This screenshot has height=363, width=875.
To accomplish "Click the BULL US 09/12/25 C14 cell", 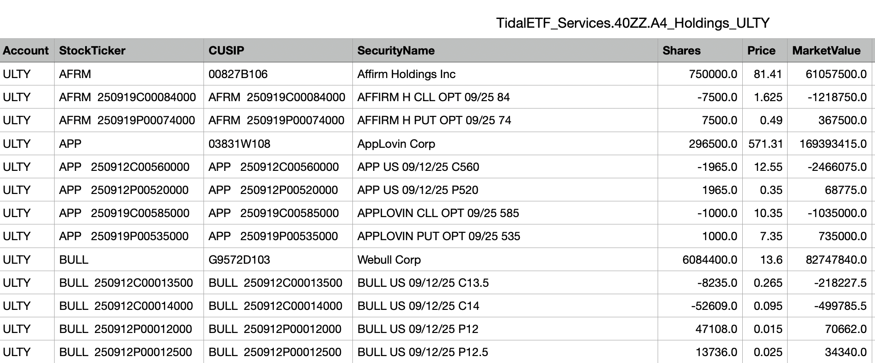I will [x=418, y=306].
